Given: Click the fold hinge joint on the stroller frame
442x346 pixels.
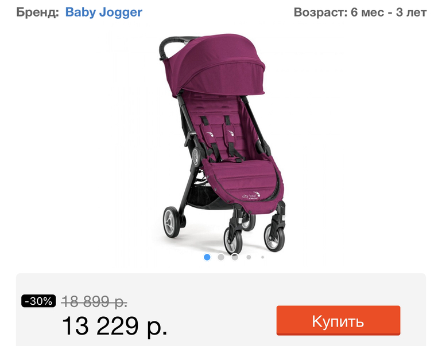Looking at the screenshot, I should click(195, 156).
